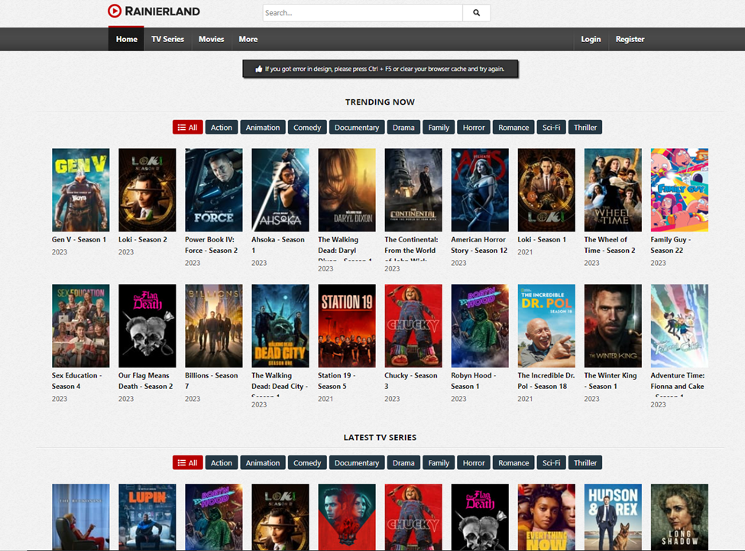Open The Continental poster thumbnail
Viewport: 745px width, 551px height.
[413, 190]
